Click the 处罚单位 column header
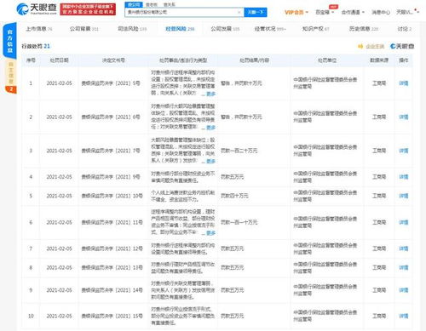The height and width of the screenshot is (331, 426). coord(327,60)
